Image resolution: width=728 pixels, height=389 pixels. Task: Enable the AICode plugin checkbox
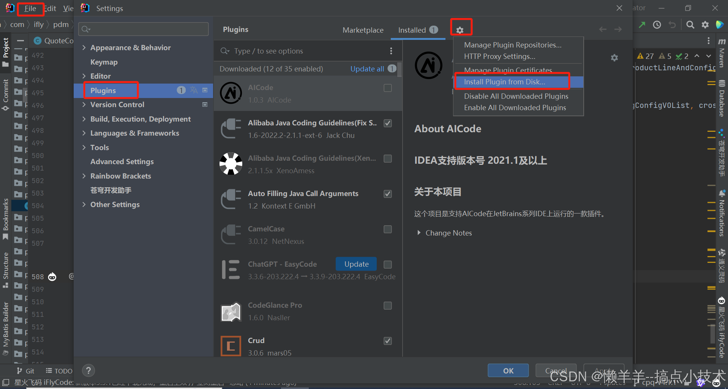[x=388, y=88]
